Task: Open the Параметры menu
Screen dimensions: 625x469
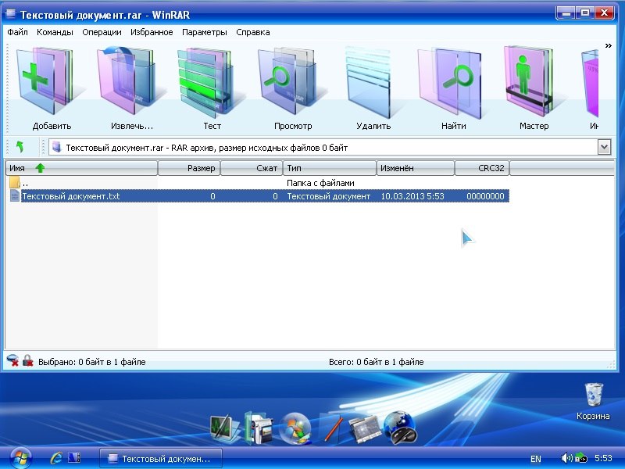Action: pos(205,32)
